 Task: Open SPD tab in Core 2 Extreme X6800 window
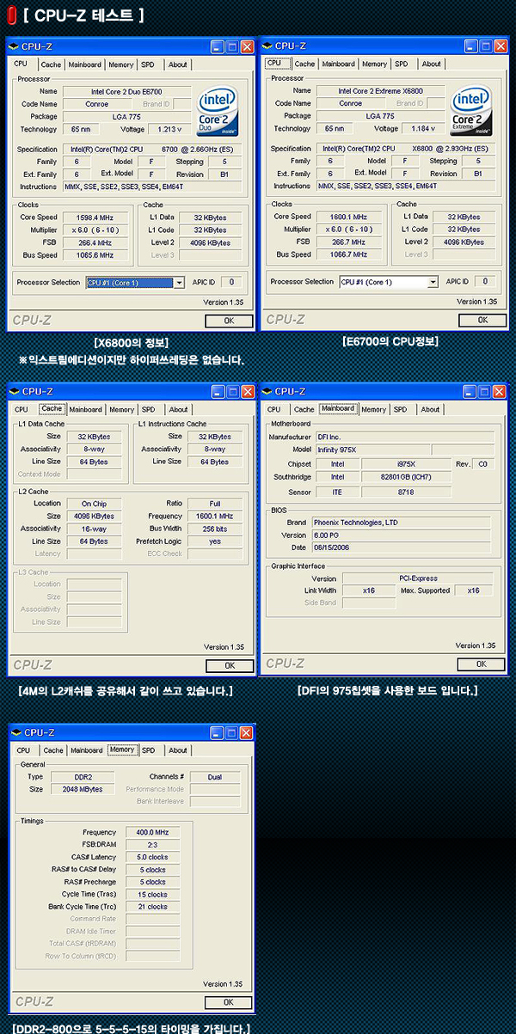coord(402,64)
